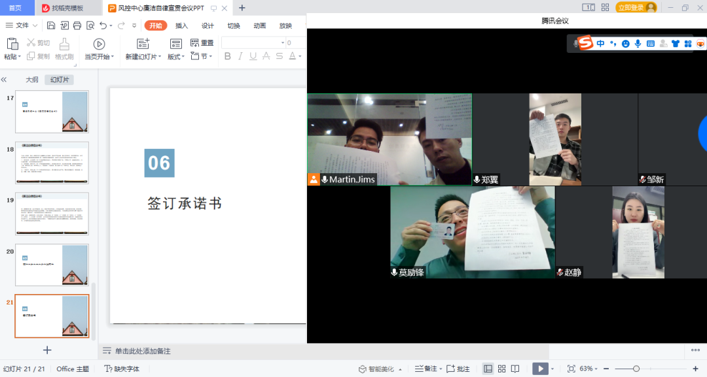
Task: Expand the 版式 layout dropdown
Action: [175, 57]
